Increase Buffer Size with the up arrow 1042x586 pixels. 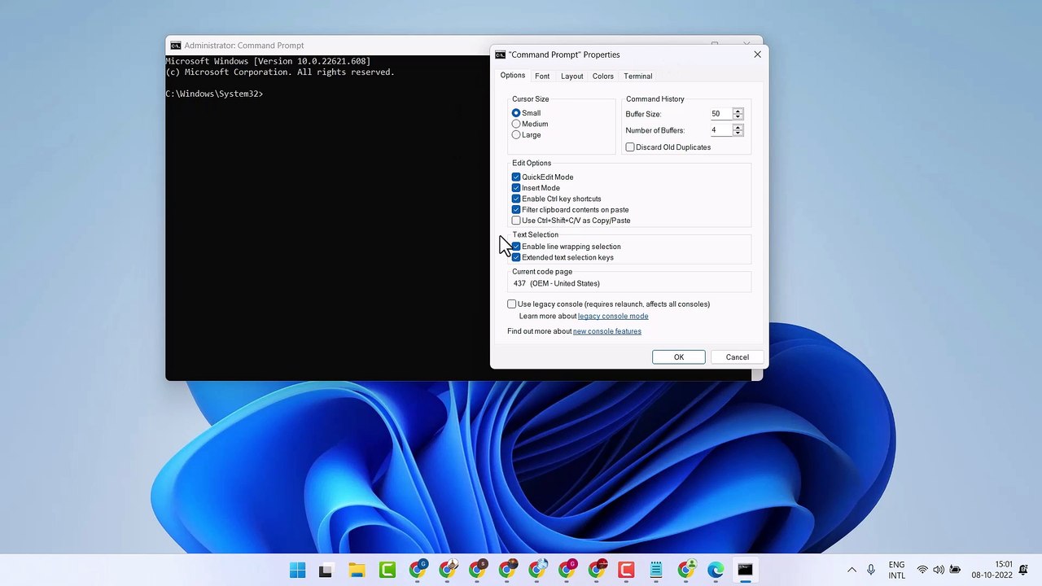point(738,111)
